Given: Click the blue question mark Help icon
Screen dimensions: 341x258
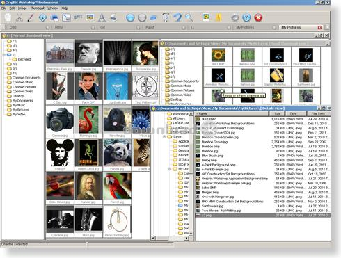Looking at the screenshot, I should [246, 17].
